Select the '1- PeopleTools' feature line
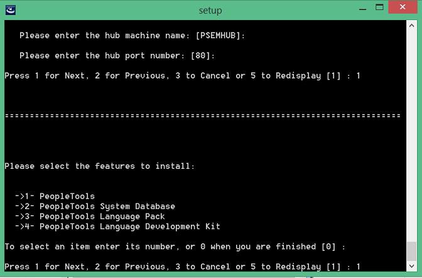This screenshot has width=422, height=278. (x=55, y=196)
